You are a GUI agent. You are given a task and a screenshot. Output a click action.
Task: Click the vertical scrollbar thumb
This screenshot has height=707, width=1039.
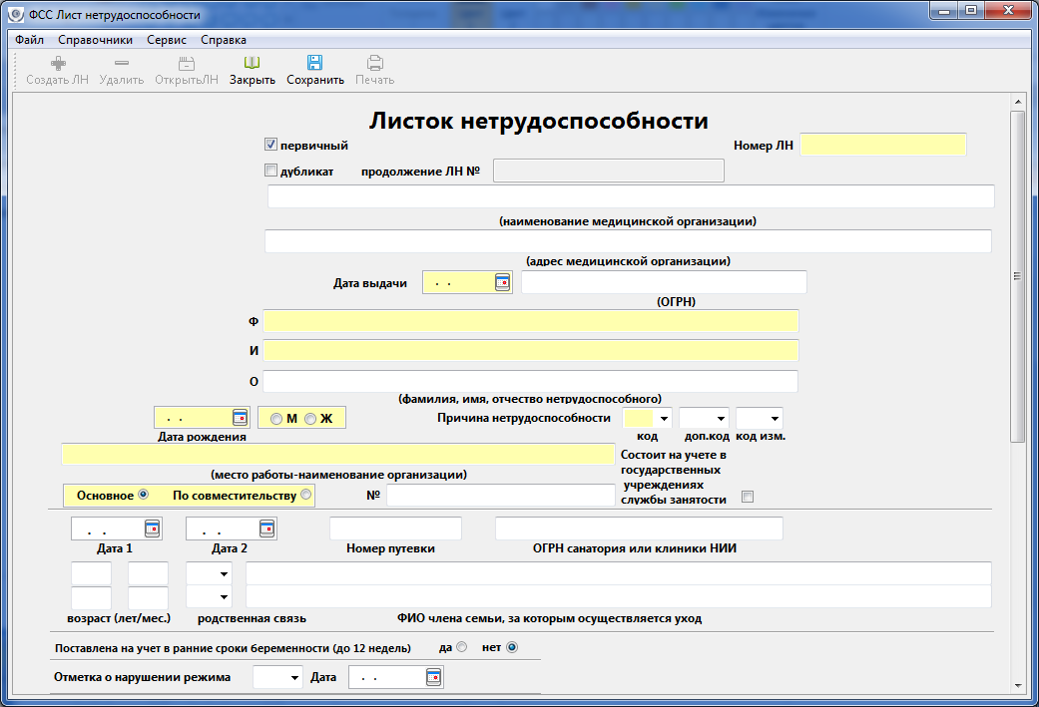[1017, 276]
